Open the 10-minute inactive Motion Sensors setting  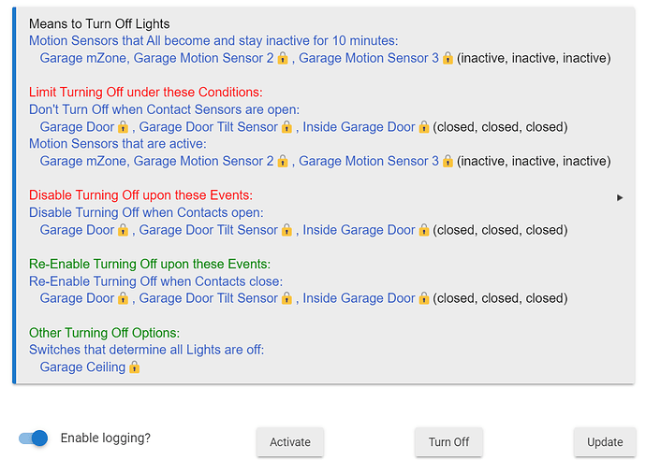click(x=214, y=41)
